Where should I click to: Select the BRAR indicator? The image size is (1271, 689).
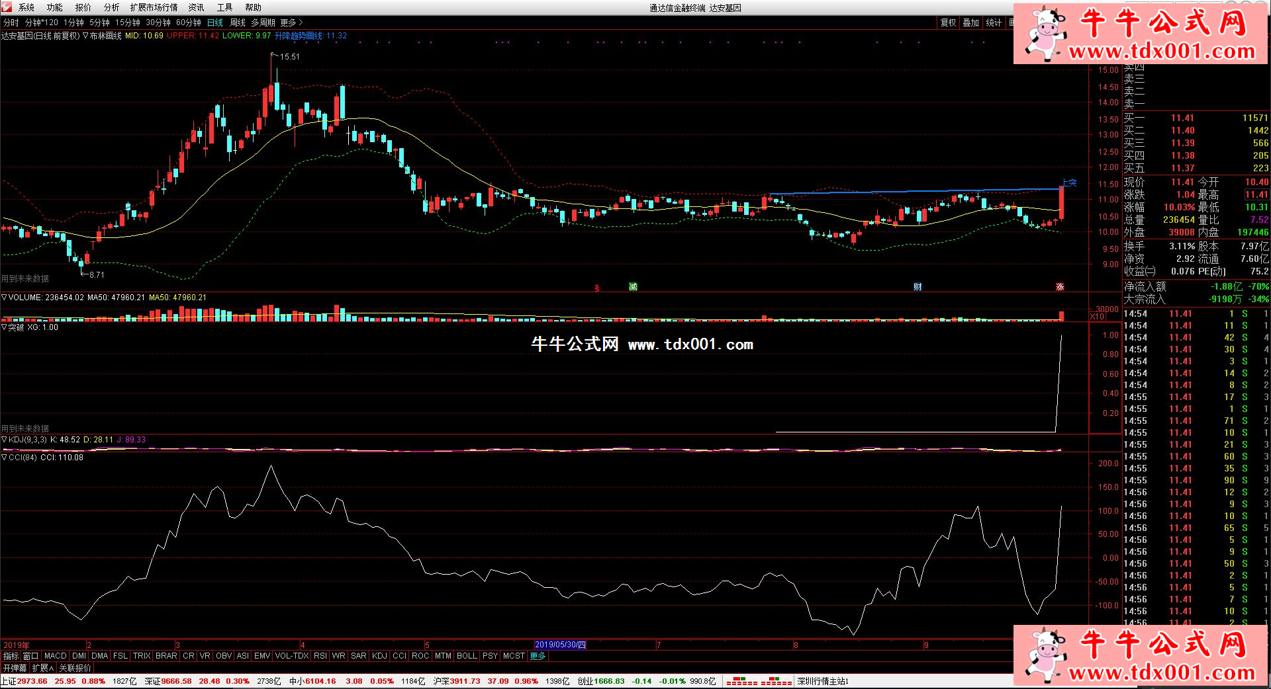point(166,656)
